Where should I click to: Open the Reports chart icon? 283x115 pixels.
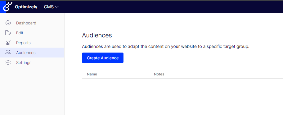coord(8,43)
